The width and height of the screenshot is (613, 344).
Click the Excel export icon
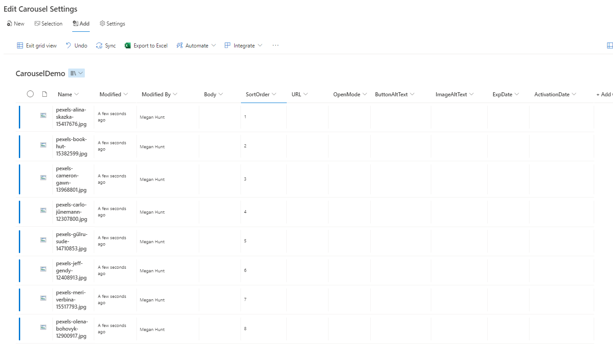pos(127,46)
